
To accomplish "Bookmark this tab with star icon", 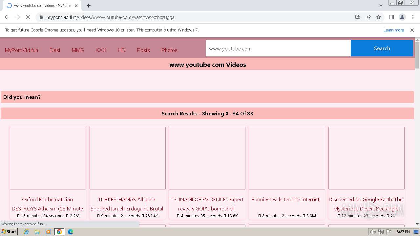I will click(379, 17).
